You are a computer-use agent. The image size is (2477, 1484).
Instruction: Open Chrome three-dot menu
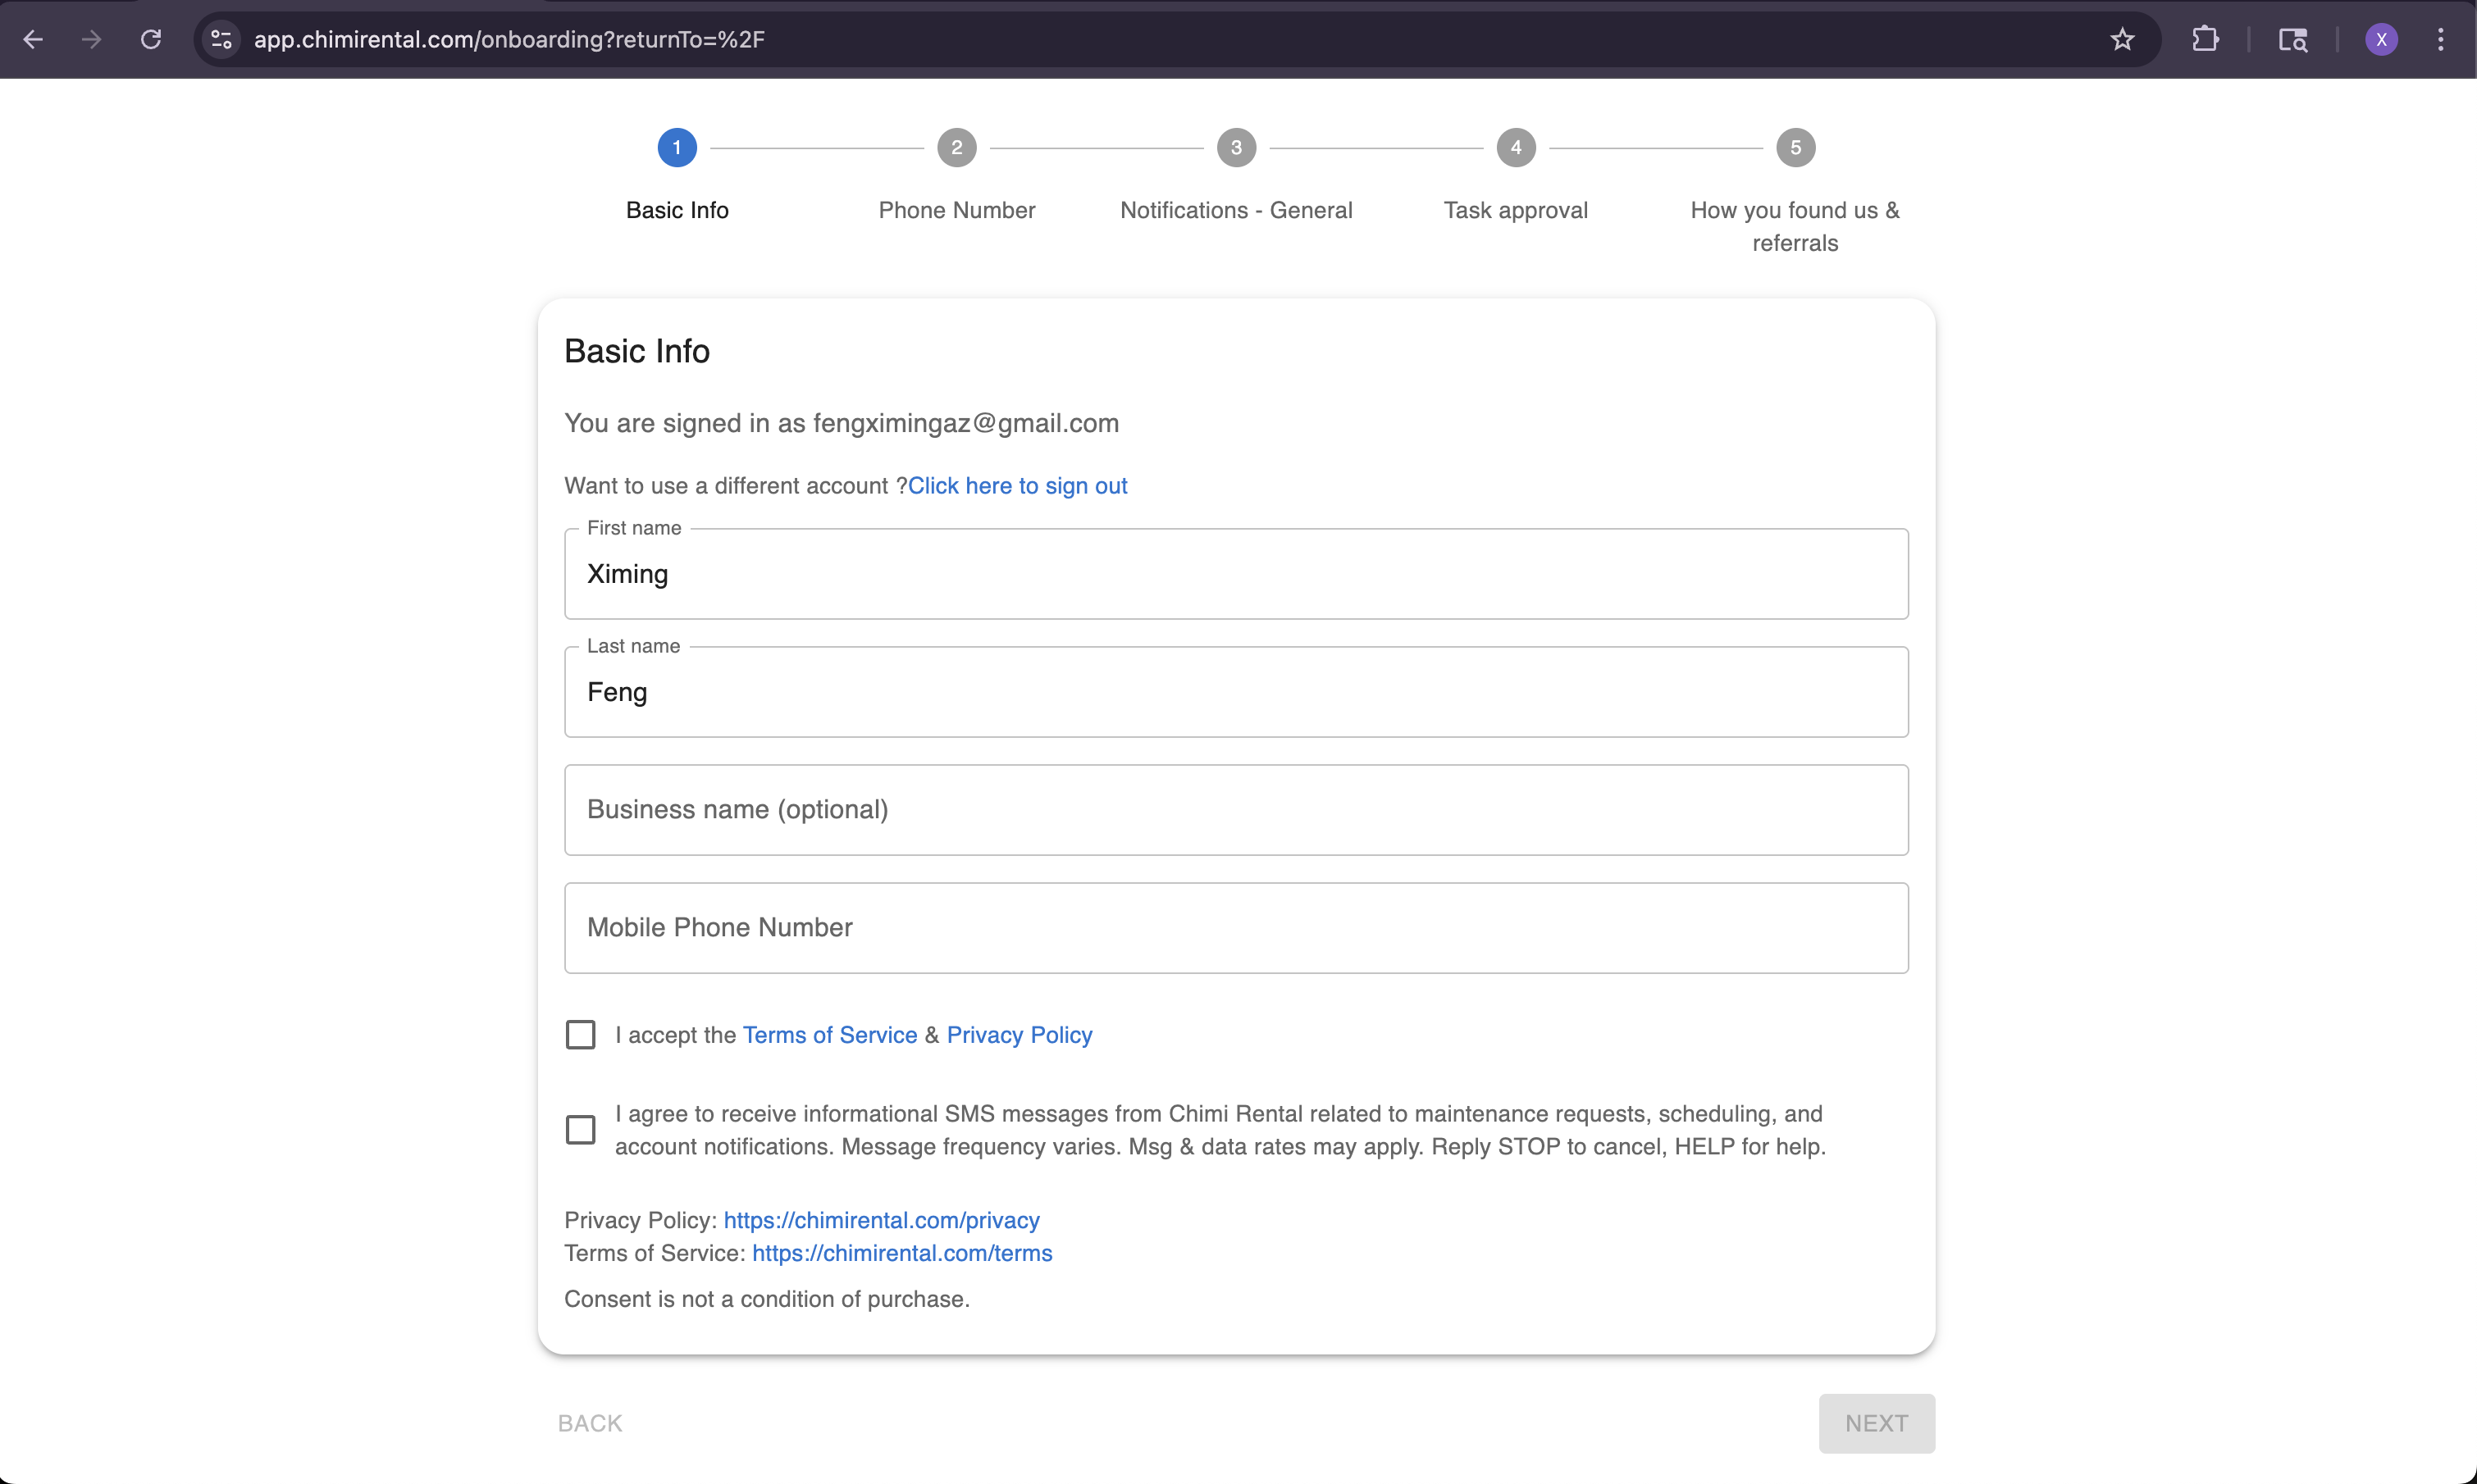point(2441,39)
